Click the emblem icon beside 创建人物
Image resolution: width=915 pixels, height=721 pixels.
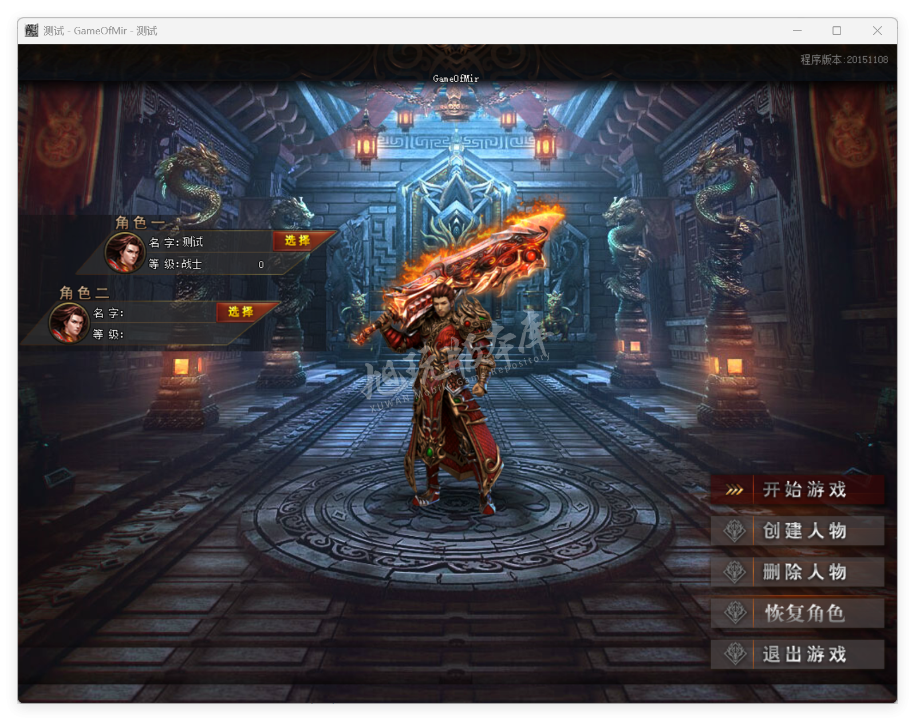click(x=734, y=531)
